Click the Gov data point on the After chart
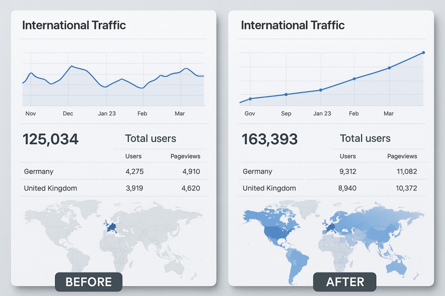 click(250, 99)
